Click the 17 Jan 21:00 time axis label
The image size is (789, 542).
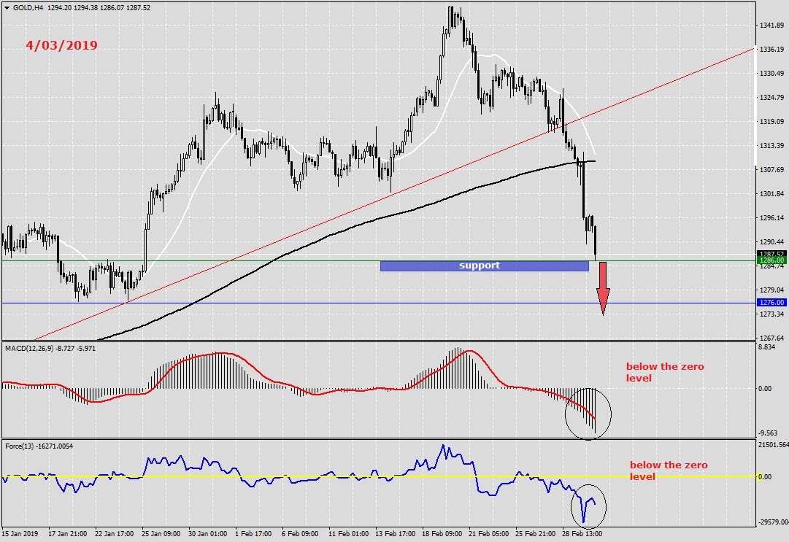pos(67,533)
